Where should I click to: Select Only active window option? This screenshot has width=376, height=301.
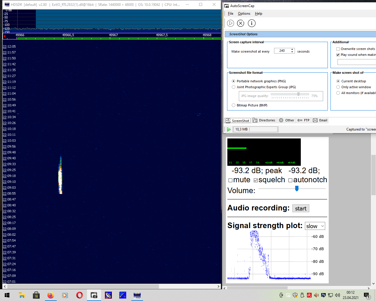tap(338, 87)
